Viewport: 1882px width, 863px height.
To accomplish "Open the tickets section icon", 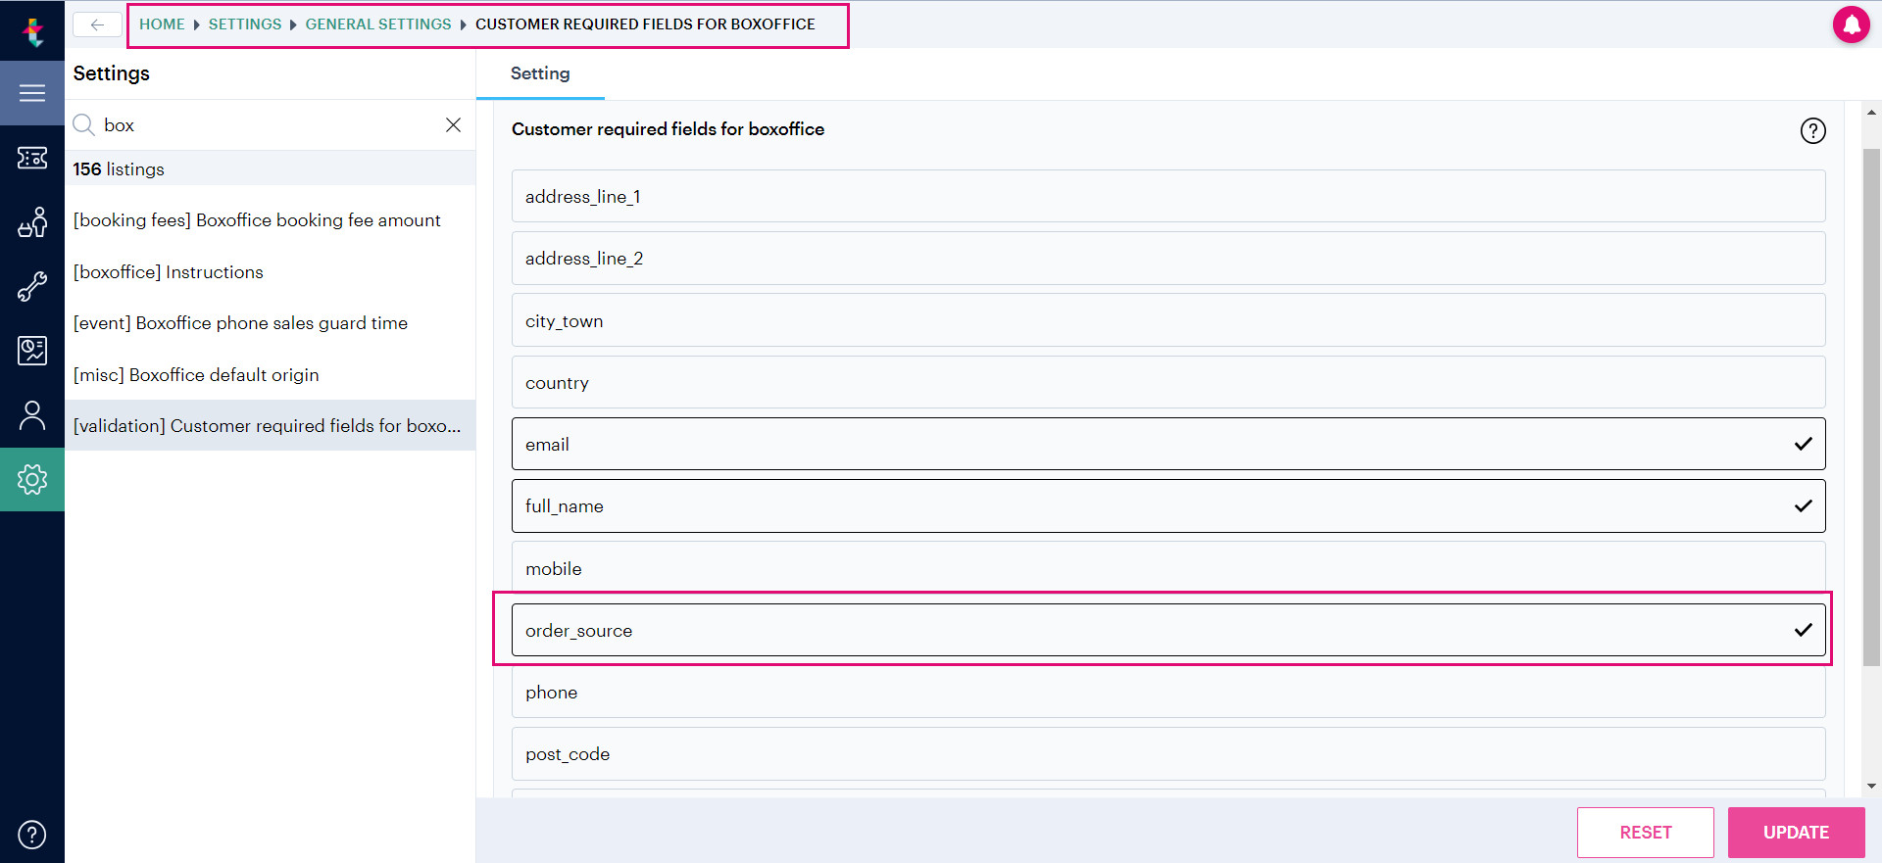I will pyautogui.click(x=32, y=158).
